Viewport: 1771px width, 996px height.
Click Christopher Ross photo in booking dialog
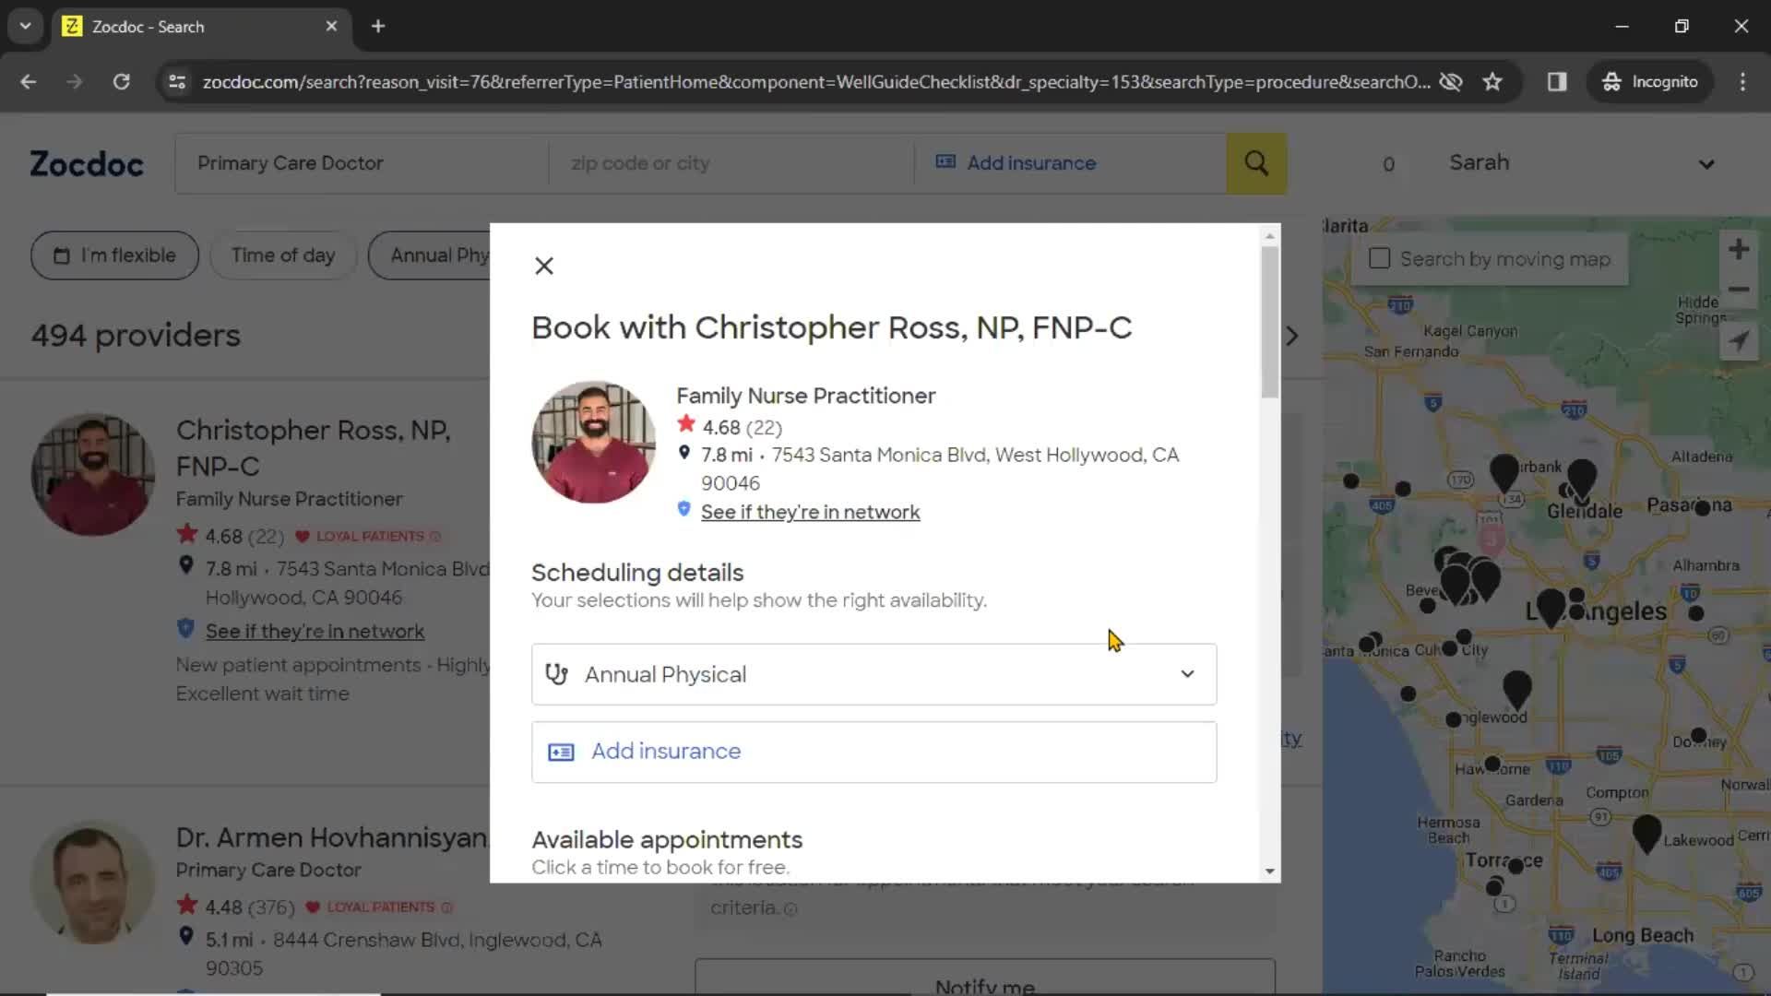(594, 442)
